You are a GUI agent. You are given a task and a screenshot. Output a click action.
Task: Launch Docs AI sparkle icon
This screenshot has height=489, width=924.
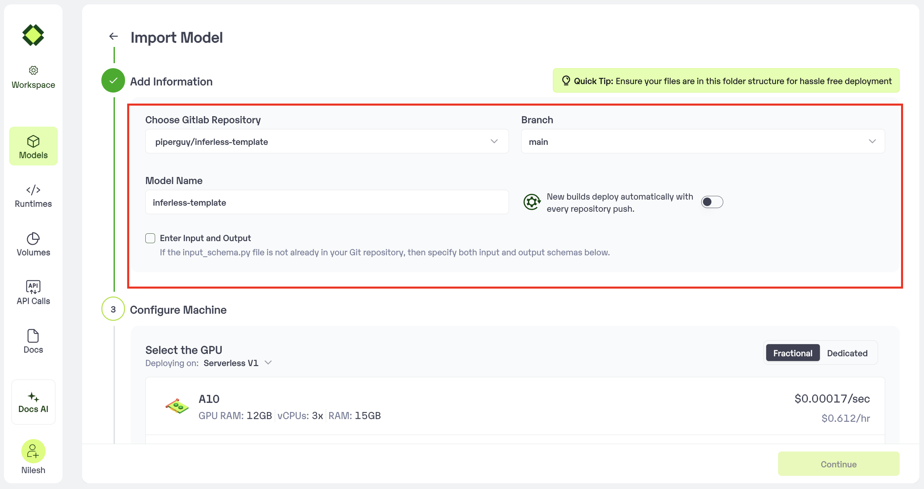tap(33, 397)
